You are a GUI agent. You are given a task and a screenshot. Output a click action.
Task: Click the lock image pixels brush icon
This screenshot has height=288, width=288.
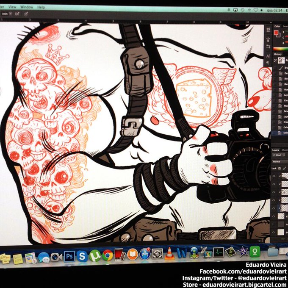pos(285,168)
